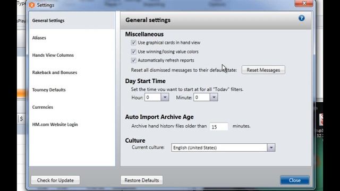Click the Culture heading
Viewport: 340px width, 191px height.
(135, 141)
